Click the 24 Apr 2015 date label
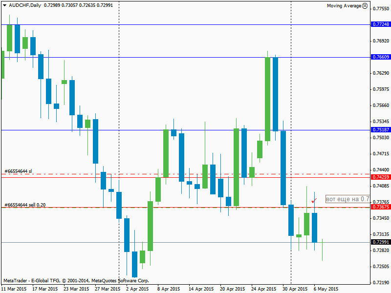The width and height of the screenshot is (391, 293). coord(263,289)
